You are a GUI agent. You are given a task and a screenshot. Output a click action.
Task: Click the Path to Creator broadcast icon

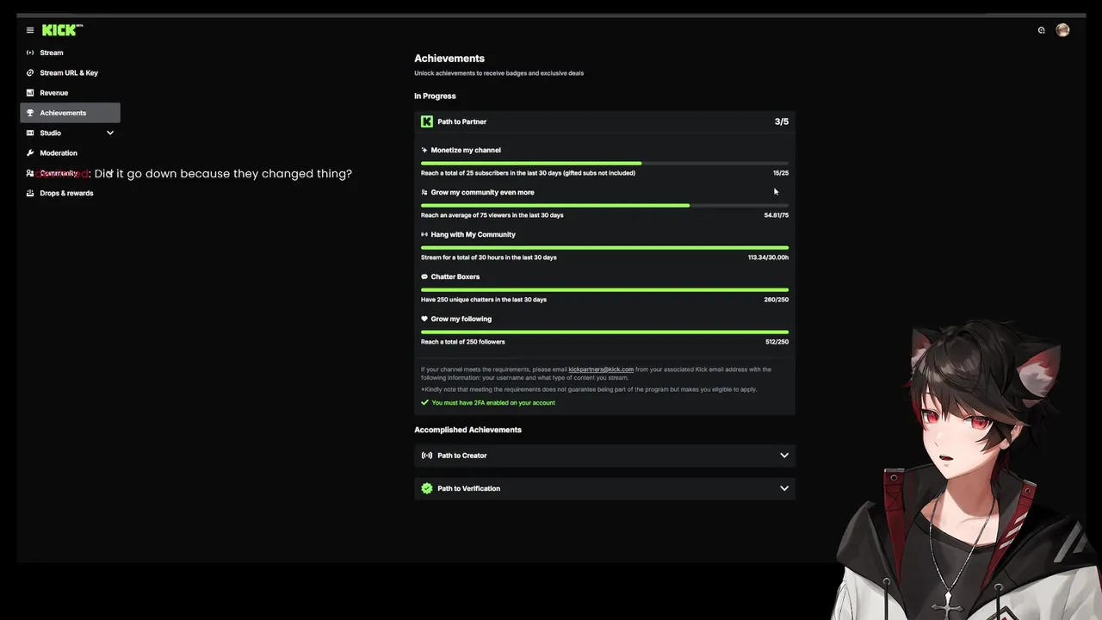pos(427,456)
